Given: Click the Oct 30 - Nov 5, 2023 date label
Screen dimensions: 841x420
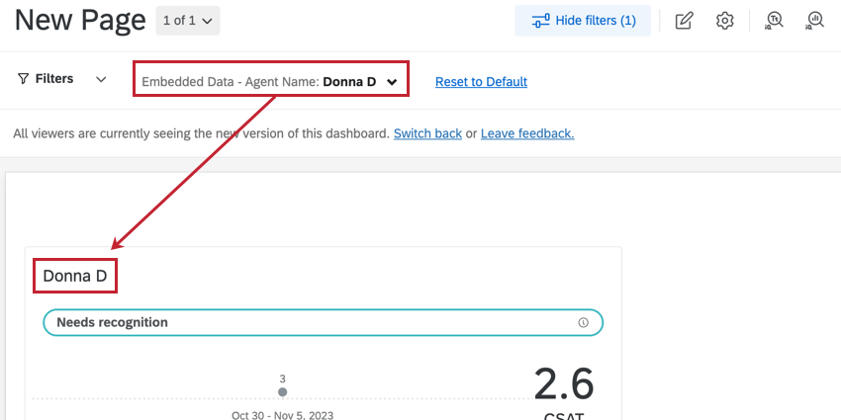Looking at the screenshot, I should (283, 415).
